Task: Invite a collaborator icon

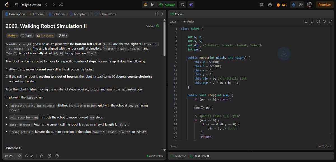Action: point(301,5)
